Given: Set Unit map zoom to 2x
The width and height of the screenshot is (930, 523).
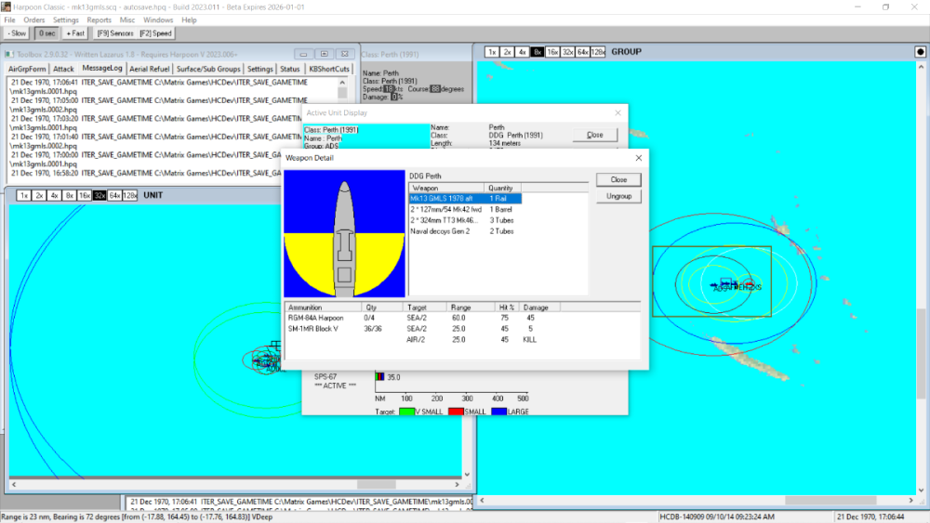Looking at the screenshot, I should pos(39,195).
